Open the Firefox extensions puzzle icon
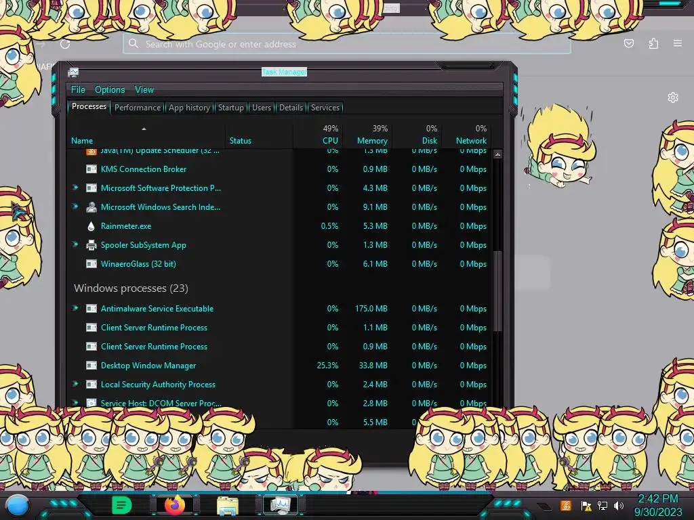This screenshot has width=694, height=520. click(653, 43)
